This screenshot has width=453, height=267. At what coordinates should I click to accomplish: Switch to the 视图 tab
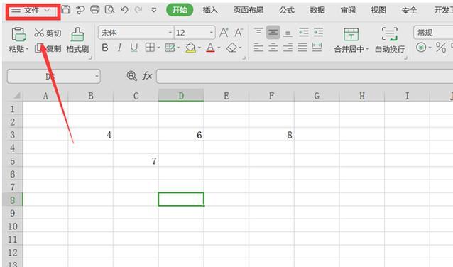click(x=378, y=10)
